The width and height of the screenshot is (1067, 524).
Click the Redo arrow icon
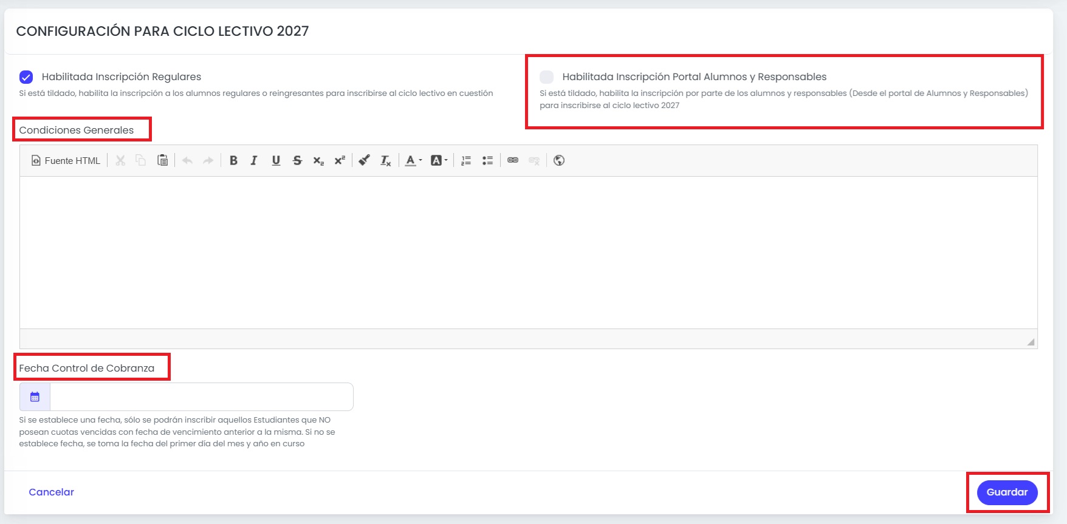pyautogui.click(x=208, y=160)
